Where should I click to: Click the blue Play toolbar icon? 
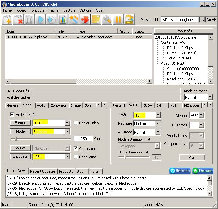[40, 20]
